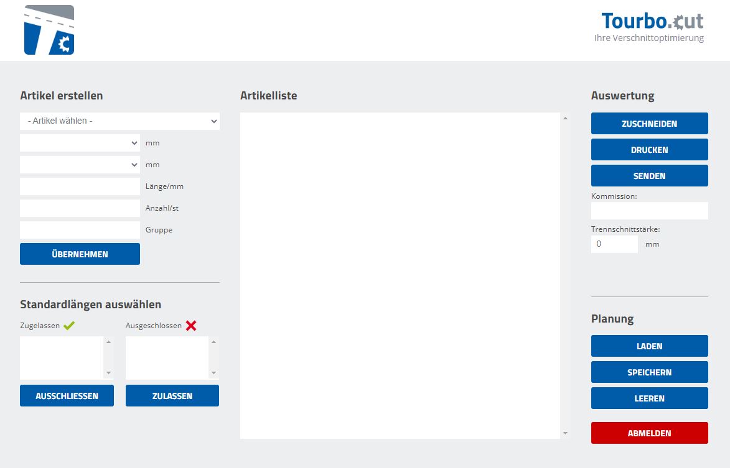The width and height of the screenshot is (730, 468).
Task: Click the 'Ausgeschlossen' label text
Action: [154, 325]
